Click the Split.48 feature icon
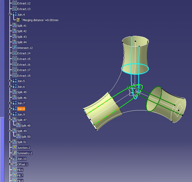The image size is (192, 182). point(18,125)
